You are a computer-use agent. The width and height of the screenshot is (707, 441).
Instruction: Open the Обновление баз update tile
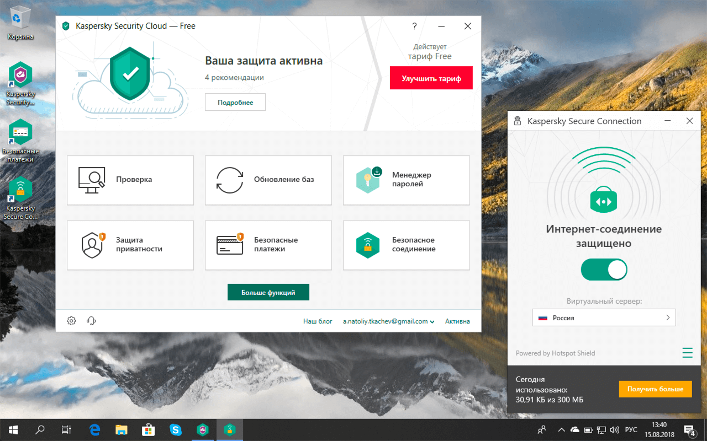click(x=268, y=180)
